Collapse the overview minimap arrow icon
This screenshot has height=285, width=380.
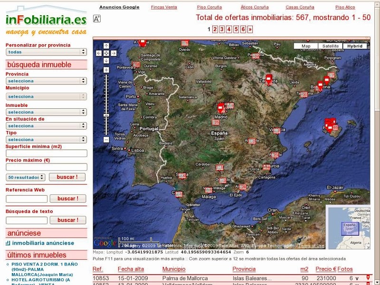(x=368, y=247)
